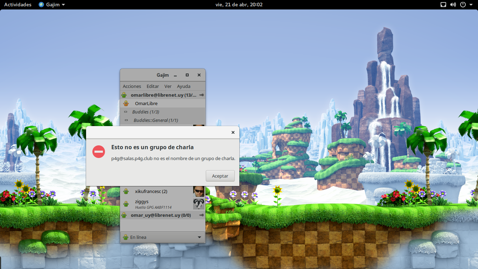Click the online icon in the status selector
The height and width of the screenshot is (269, 478).
tap(126, 237)
